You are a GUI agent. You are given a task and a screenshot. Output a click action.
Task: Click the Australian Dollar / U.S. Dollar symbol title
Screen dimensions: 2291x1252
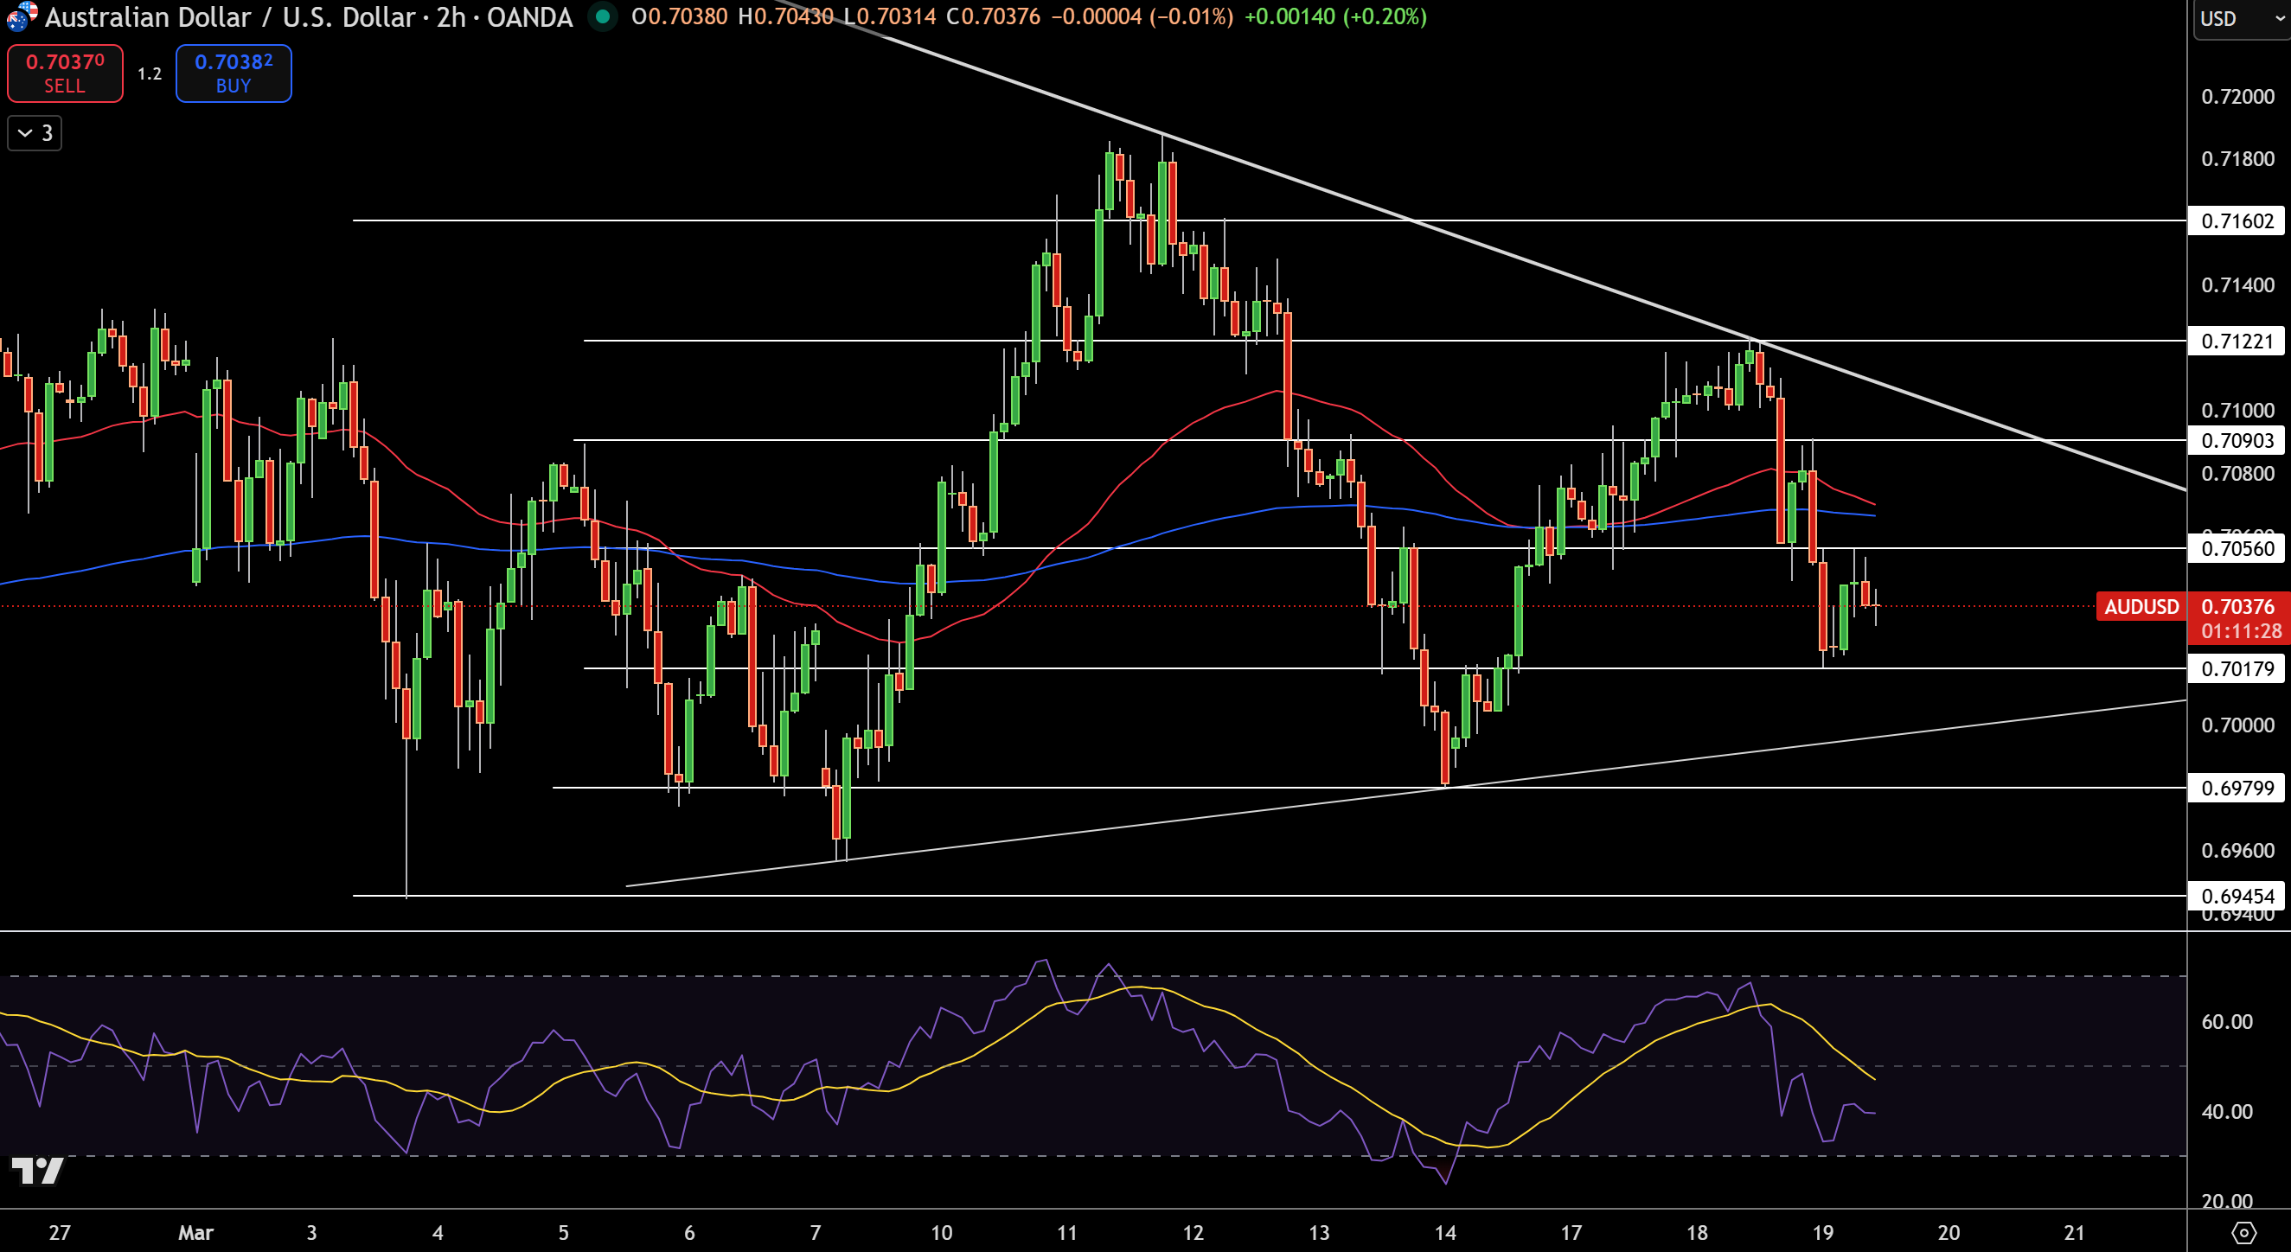(x=229, y=17)
